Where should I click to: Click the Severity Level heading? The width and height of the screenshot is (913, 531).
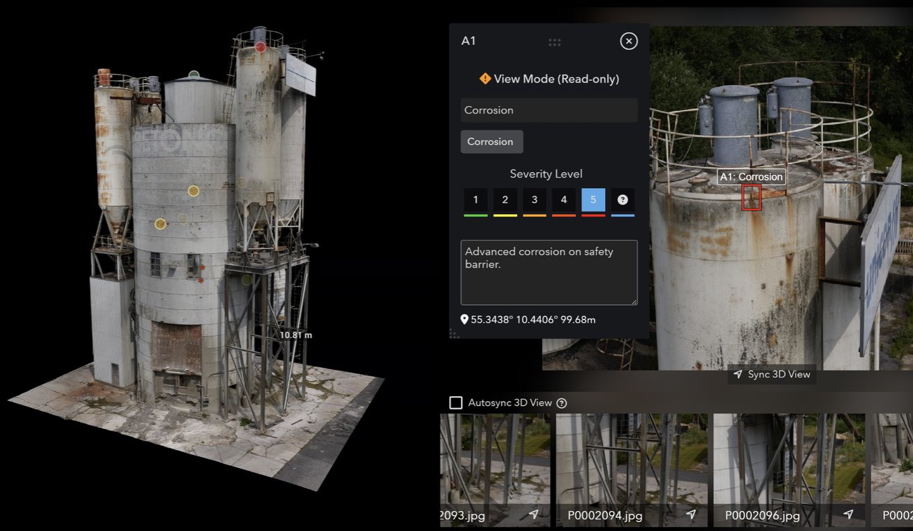click(546, 174)
